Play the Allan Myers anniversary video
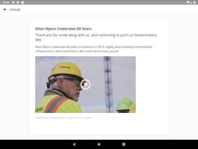Viewport: 198px width, 149px height. [85, 85]
